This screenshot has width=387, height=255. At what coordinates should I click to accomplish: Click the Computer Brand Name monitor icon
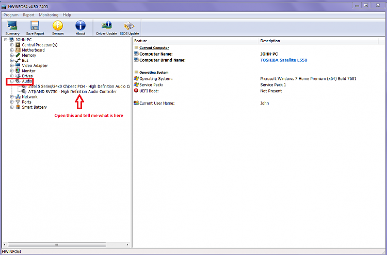[x=136, y=60]
